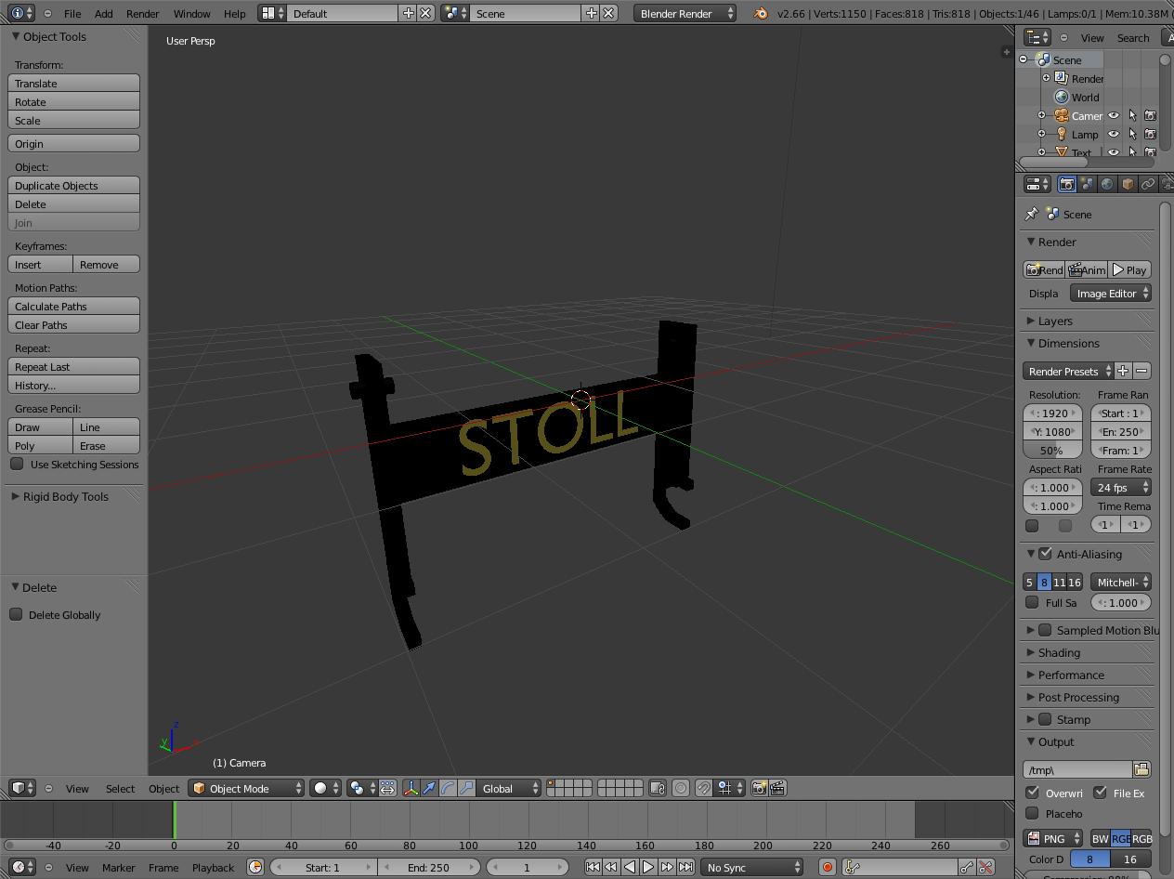Screen dimensions: 1174x879
Task: Toggle the File Extensions checkbox
Action: coord(1100,793)
